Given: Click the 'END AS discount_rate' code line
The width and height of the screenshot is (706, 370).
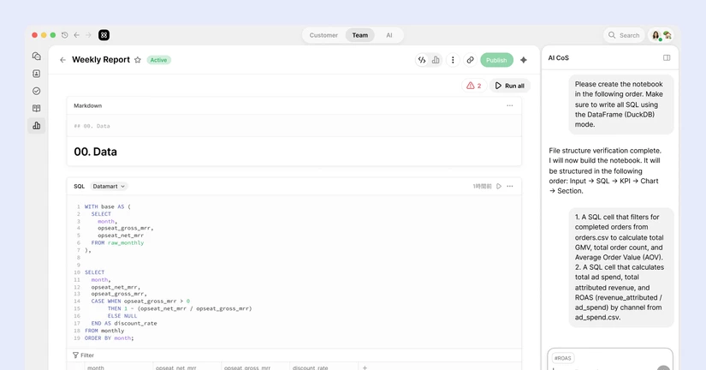Looking at the screenshot, I should pyautogui.click(x=124, y=323).
